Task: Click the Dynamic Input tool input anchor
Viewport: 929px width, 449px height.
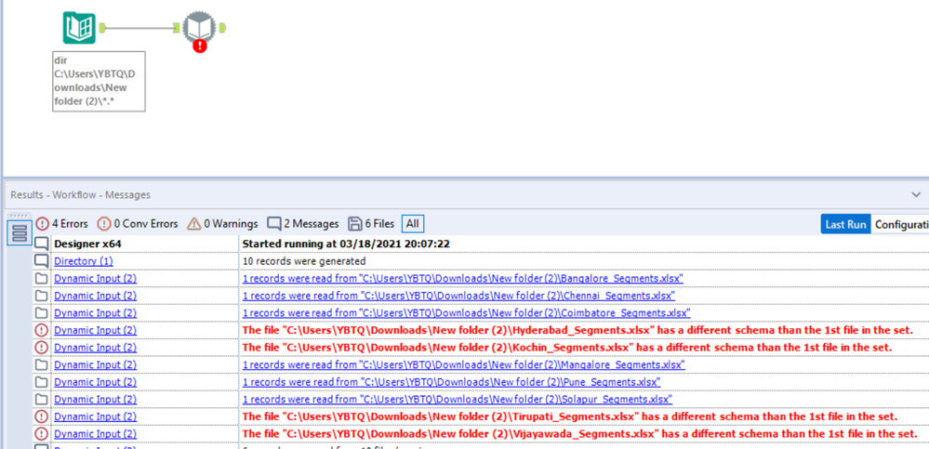Action: 177,27
